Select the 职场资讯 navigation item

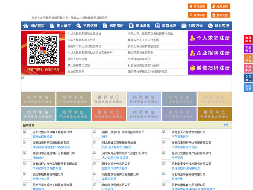coord(143,26)
